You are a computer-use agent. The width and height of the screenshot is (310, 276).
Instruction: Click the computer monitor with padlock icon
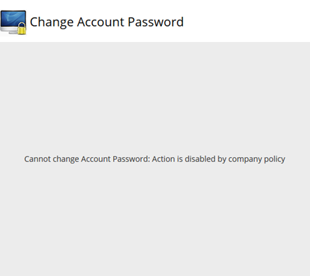coord(13,22)
